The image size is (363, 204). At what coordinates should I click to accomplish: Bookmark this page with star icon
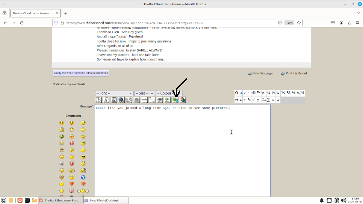pos(298,23)
